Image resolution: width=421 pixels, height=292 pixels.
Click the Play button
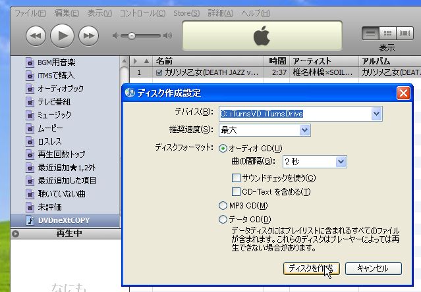pos(62,36)
